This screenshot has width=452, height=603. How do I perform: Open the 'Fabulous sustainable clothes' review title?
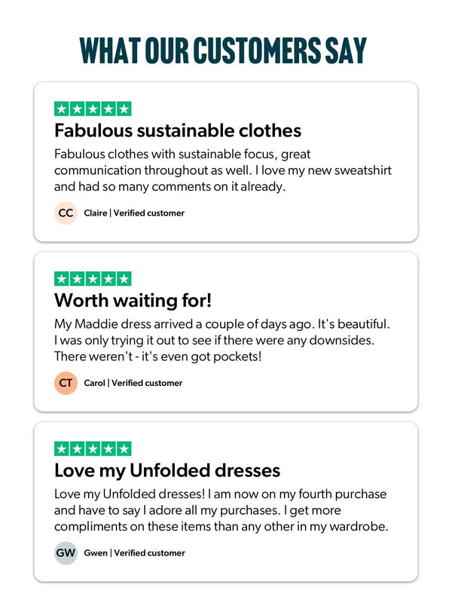coord(178,130)
